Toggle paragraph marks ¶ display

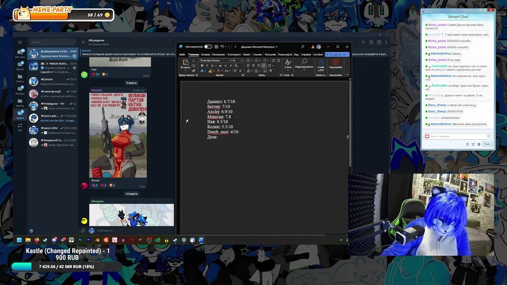[x=271, y=71]
